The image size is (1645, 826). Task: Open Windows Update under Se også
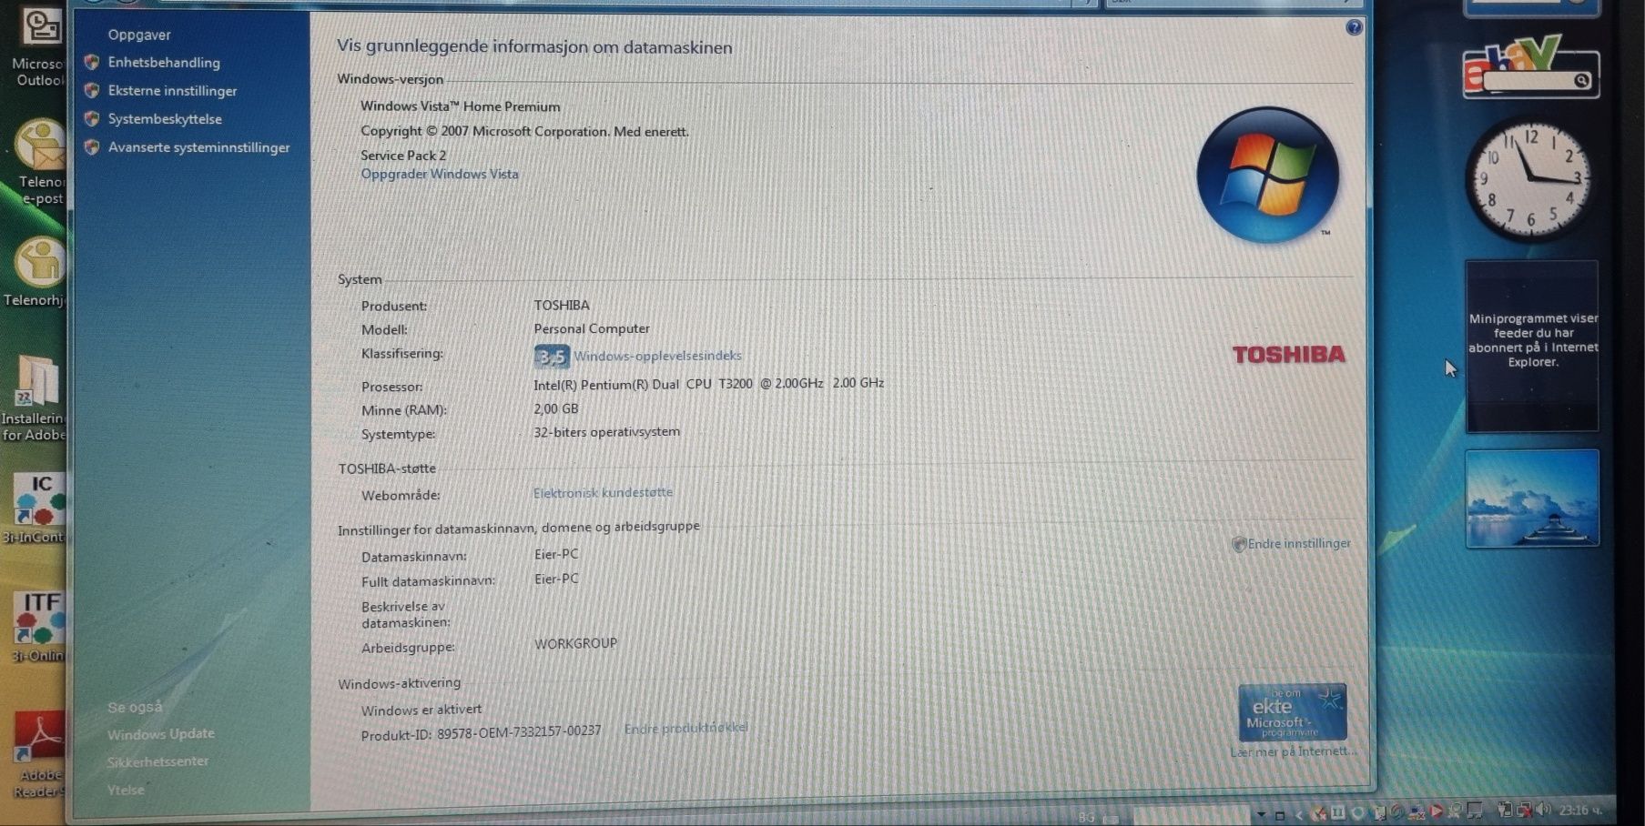tap(161, 733)
